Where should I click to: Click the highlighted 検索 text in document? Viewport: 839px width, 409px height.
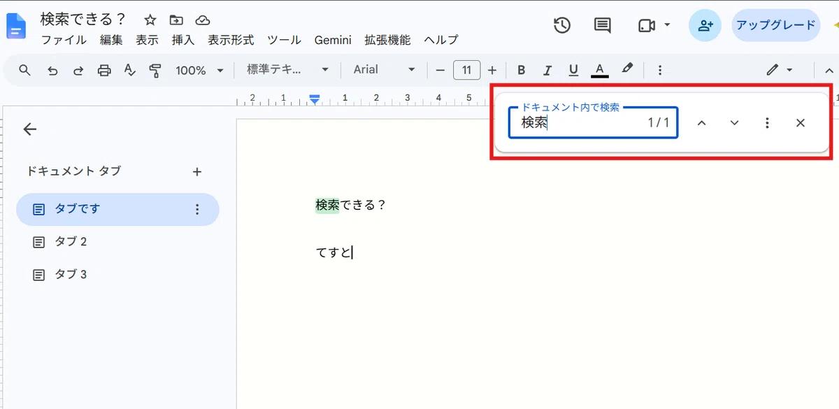coord(327,206)
